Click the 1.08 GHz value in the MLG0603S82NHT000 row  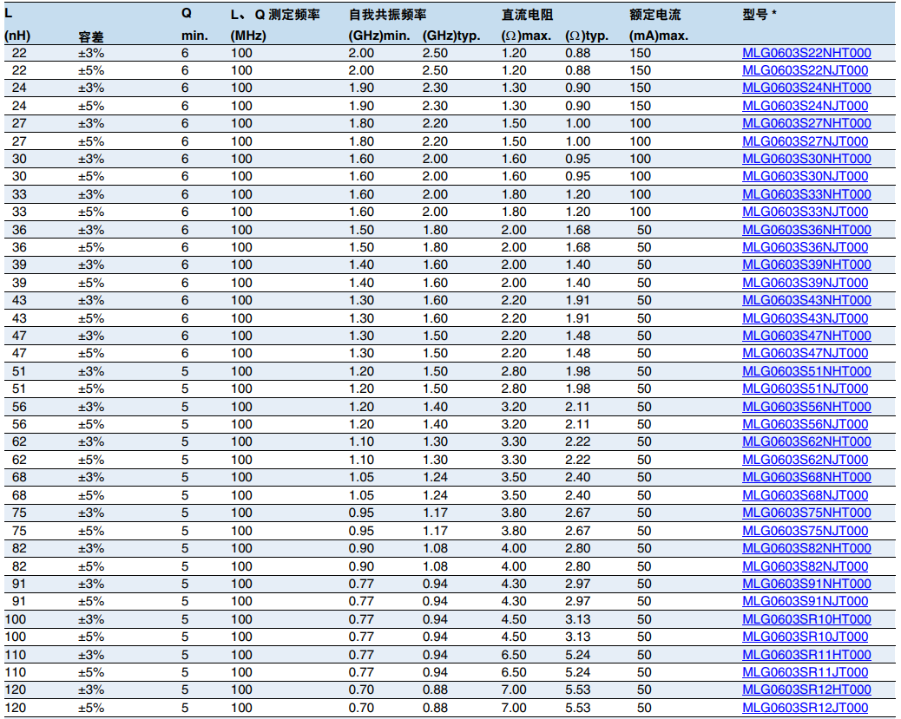(435, 548)
